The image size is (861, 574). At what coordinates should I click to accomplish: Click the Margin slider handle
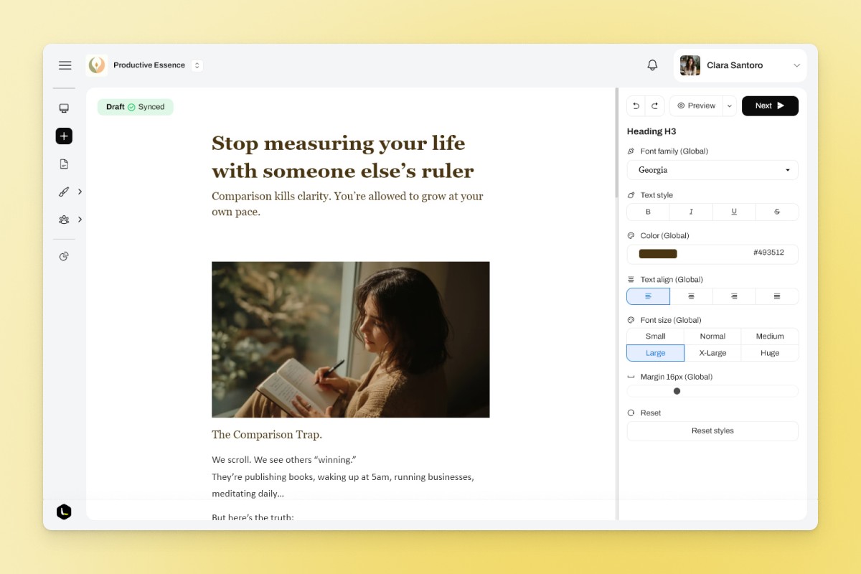[677, 391]
